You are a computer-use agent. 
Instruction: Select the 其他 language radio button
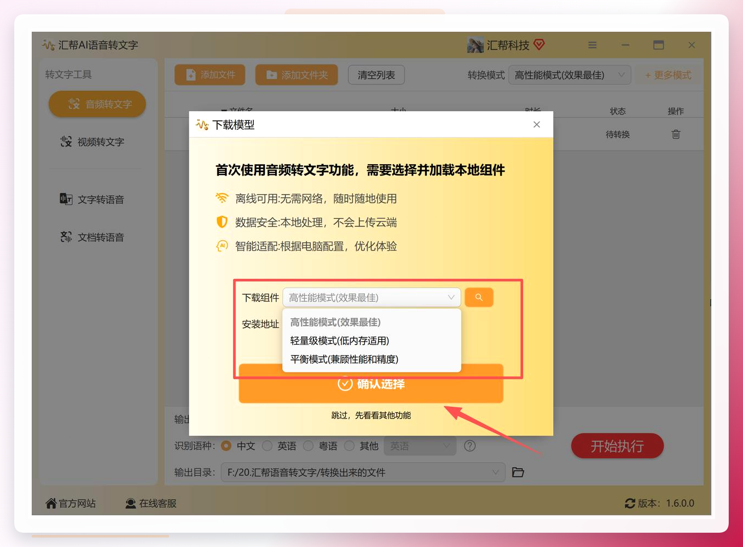click(349, 446)
